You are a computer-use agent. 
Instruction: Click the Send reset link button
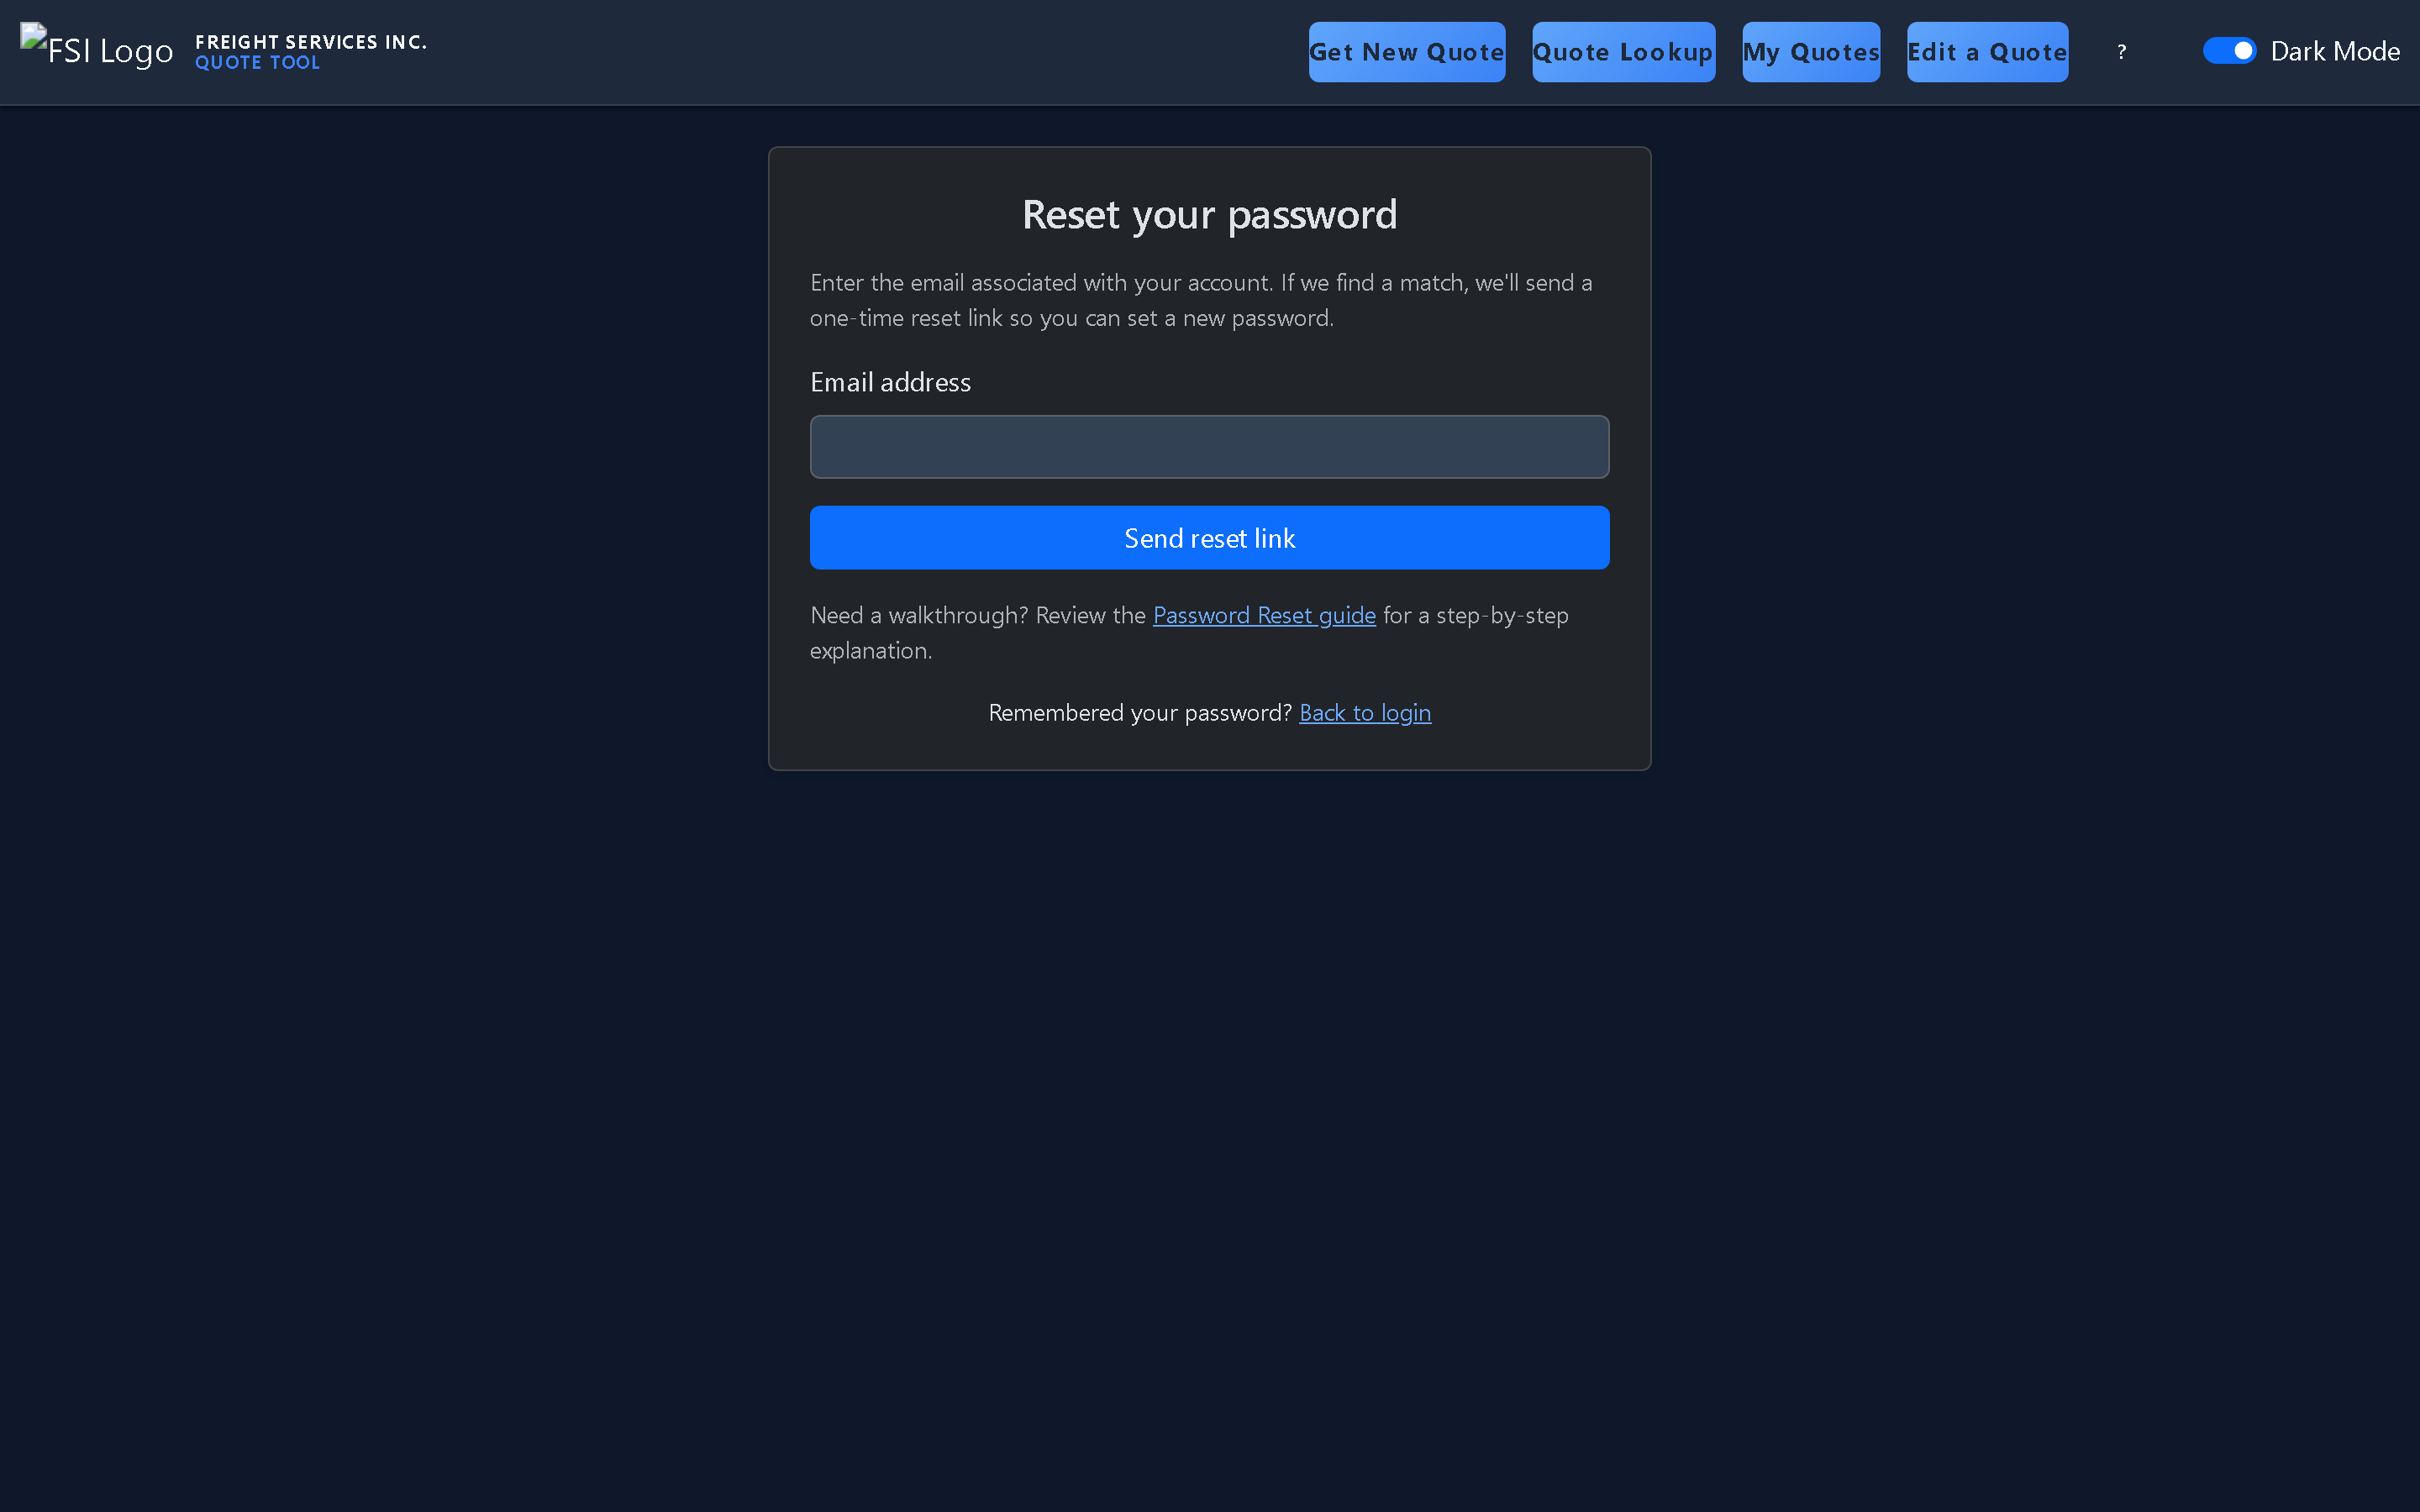point(1209,538)
